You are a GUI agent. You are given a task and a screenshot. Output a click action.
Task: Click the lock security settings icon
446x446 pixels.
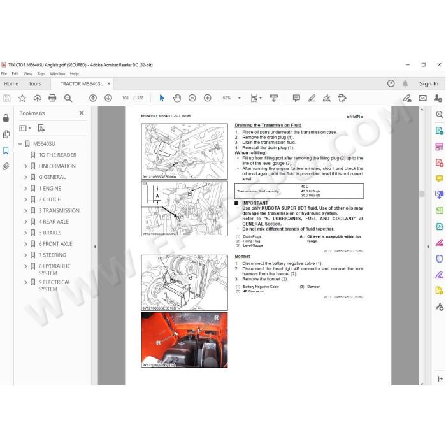pos(6,118)
